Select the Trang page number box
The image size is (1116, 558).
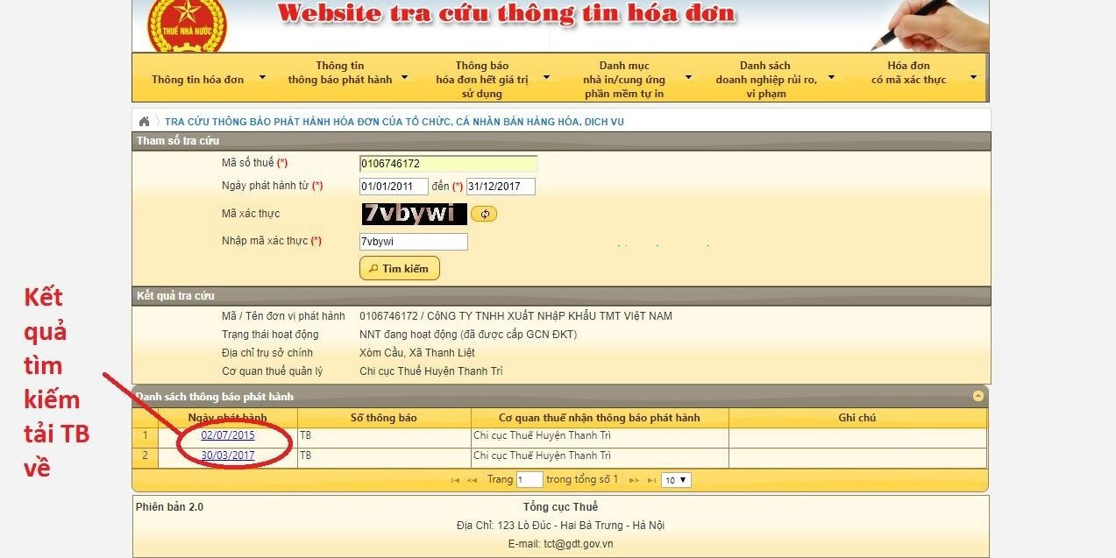click(x=528, y=479)
